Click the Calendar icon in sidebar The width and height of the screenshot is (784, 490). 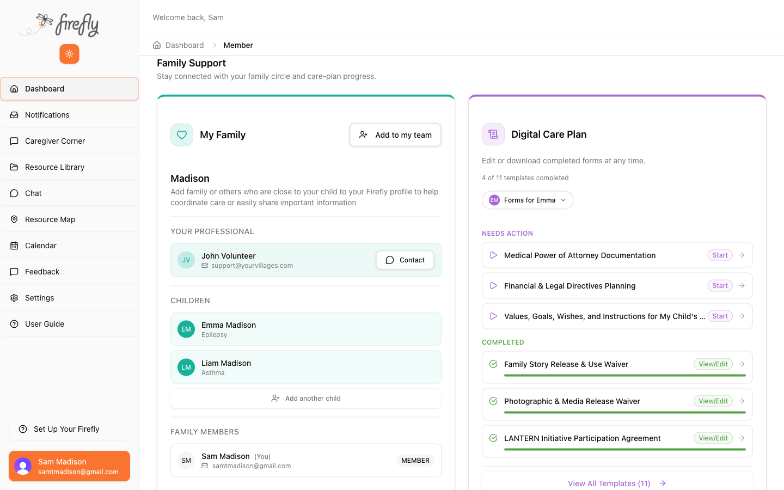14,246
